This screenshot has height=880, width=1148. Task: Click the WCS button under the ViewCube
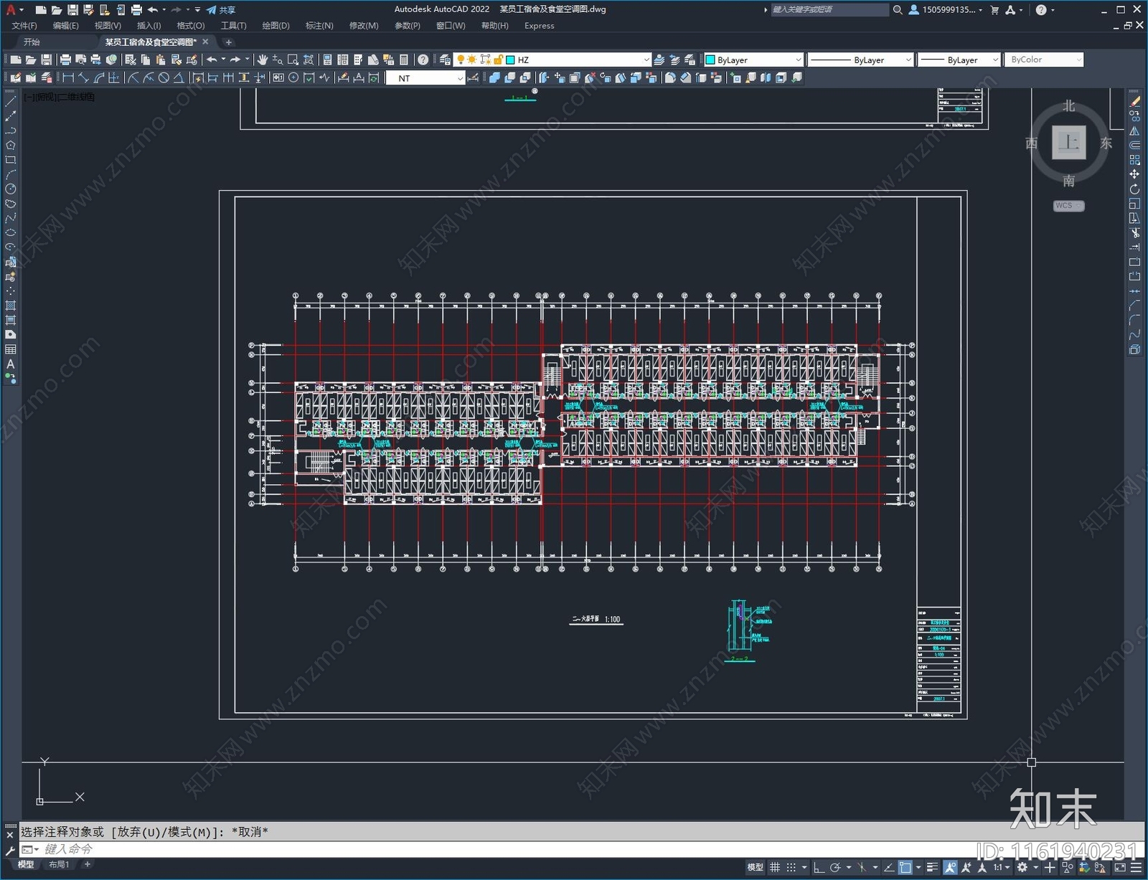[x=1068, y=206]
